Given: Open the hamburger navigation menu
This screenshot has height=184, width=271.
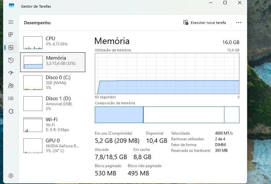Looking at the screenshot, I should point(11,22).
